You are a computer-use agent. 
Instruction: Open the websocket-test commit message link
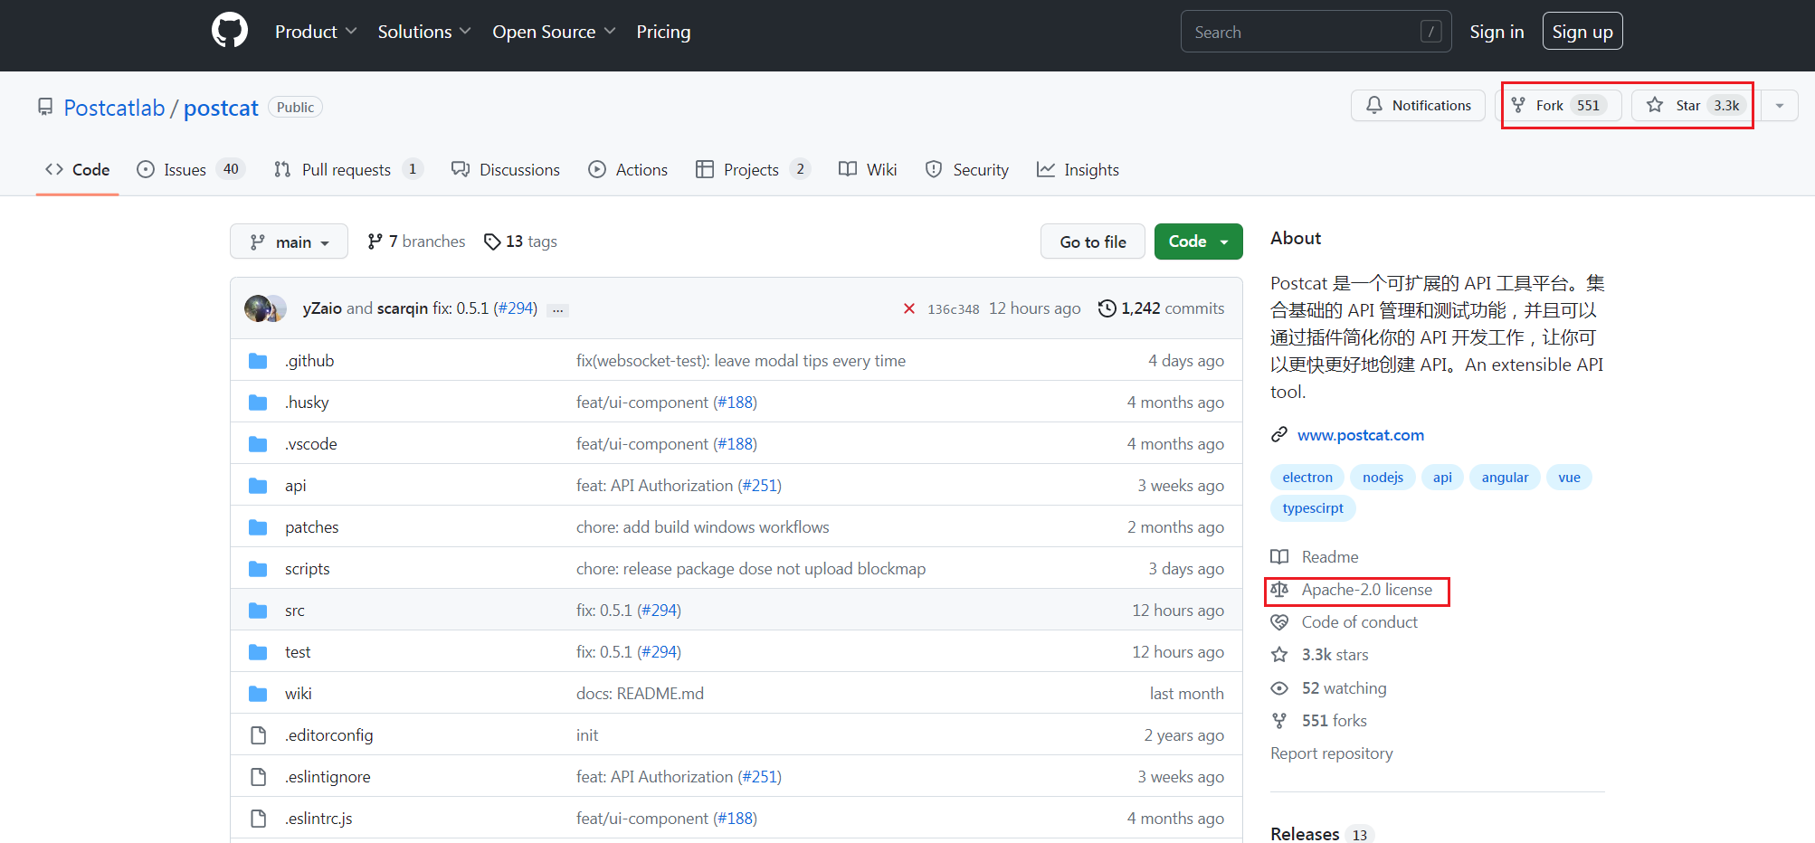741,361
